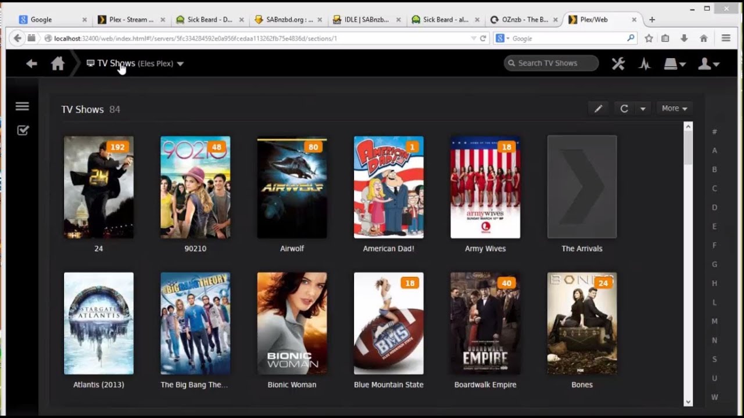Click in the Search TV Shows field
The height and width of the screenshot is (418, 744).
[x=551, y=63]
